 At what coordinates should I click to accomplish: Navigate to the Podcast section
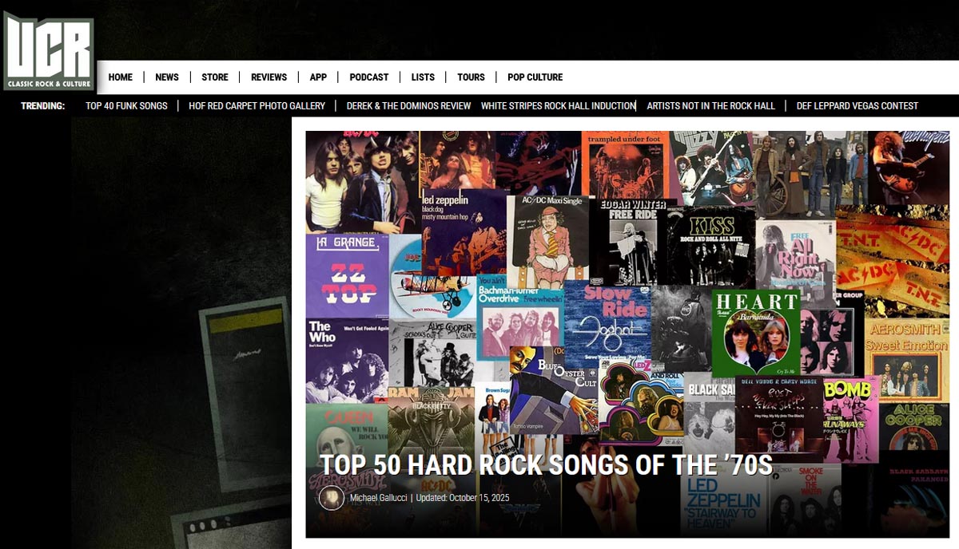tap(368, 77)
